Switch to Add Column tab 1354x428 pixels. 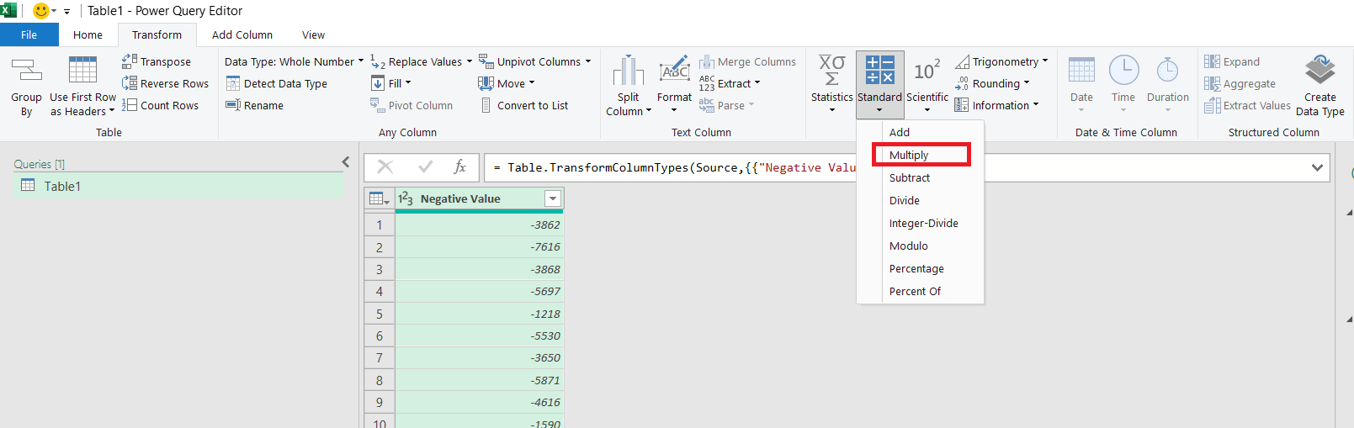(242, 34)
